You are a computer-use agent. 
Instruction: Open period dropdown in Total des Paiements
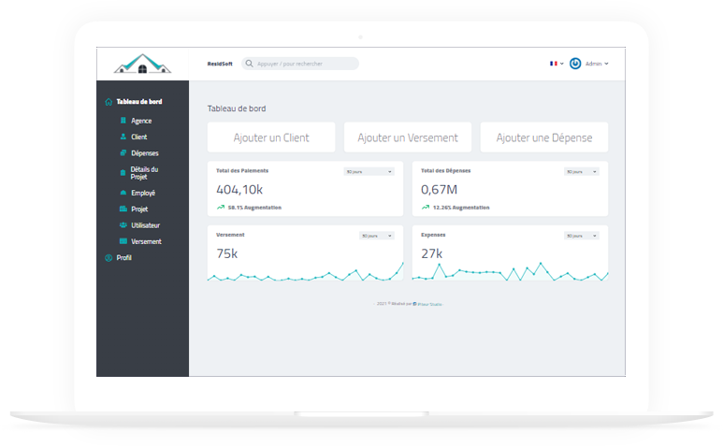point(369,171)
